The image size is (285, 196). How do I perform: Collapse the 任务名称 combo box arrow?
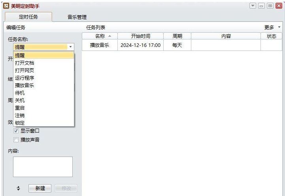click(70, 47)
